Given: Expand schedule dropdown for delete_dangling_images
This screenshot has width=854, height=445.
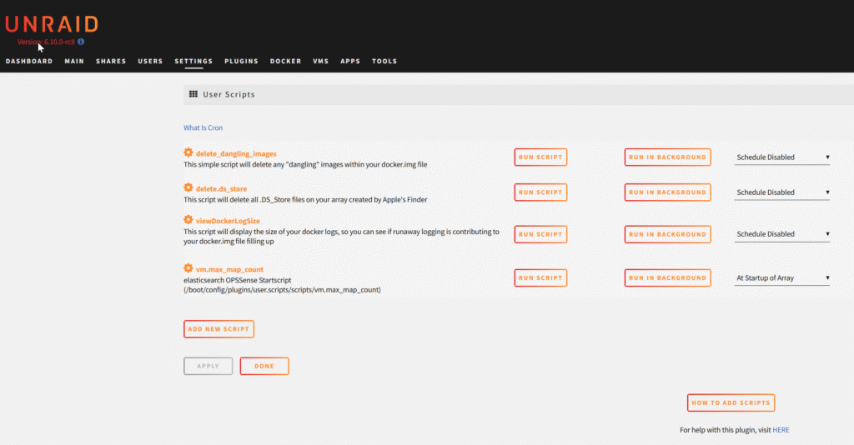Looking at the screenshot, I should click(x=781, y=157).
